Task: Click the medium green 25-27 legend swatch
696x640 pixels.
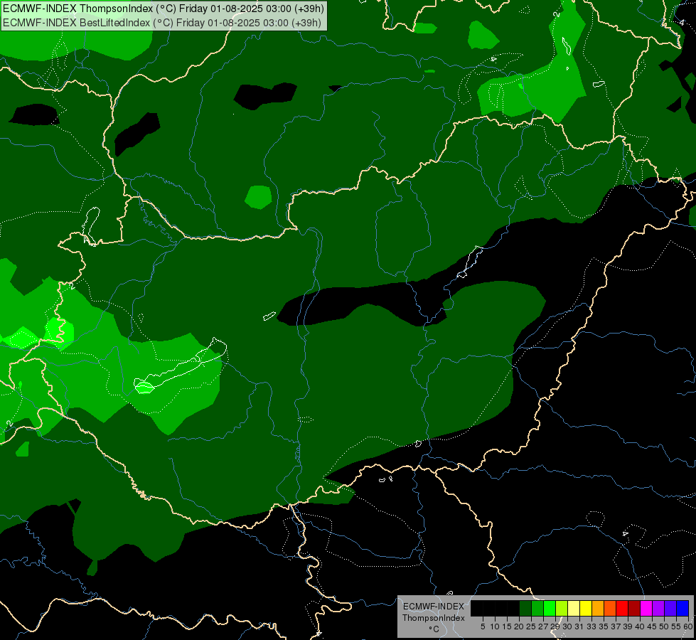Action: coord(537,609)
